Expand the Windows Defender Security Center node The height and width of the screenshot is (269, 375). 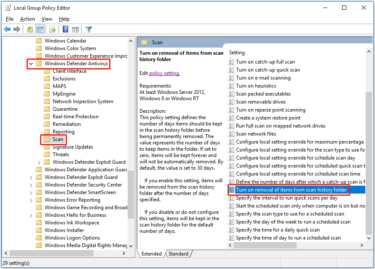point(31,185)
